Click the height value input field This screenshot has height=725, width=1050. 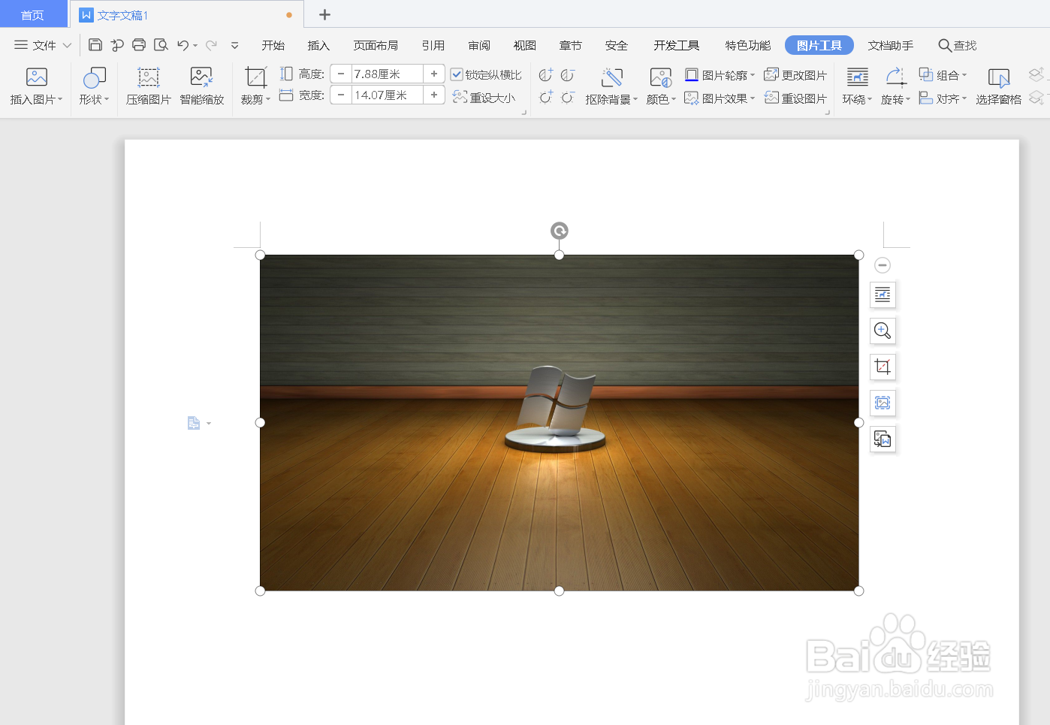(x=388, y=74)
